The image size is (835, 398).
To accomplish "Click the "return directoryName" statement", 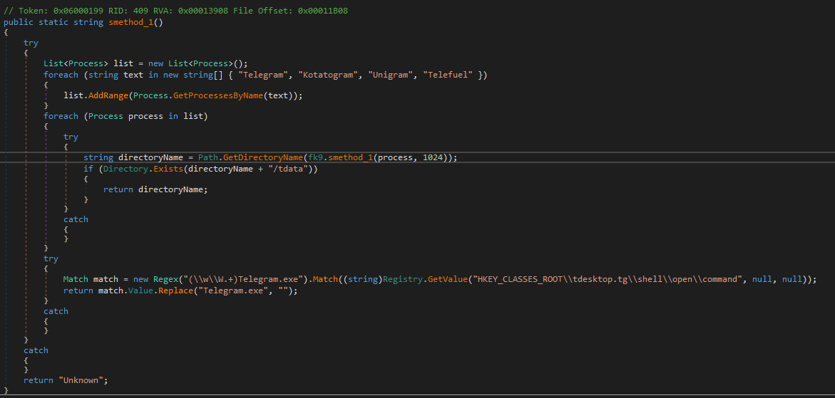I will (155, 189).
